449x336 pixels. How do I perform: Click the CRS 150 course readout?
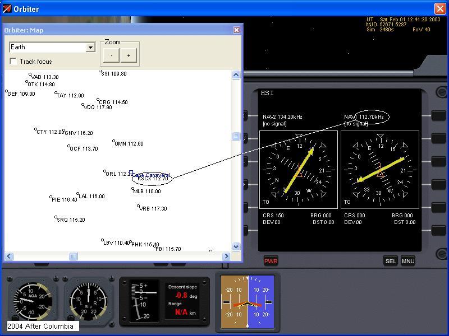273,216
